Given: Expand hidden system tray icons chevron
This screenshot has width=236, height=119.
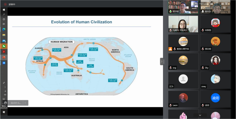Looking at the screenshot, I should [x=5, y=87].
